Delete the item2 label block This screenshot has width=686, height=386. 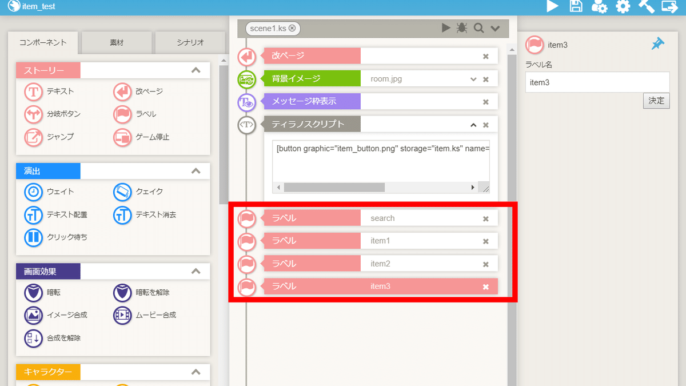(x=486, y=264)
